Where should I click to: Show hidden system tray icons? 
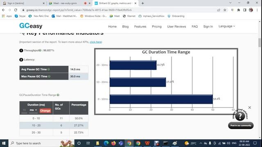201,143
